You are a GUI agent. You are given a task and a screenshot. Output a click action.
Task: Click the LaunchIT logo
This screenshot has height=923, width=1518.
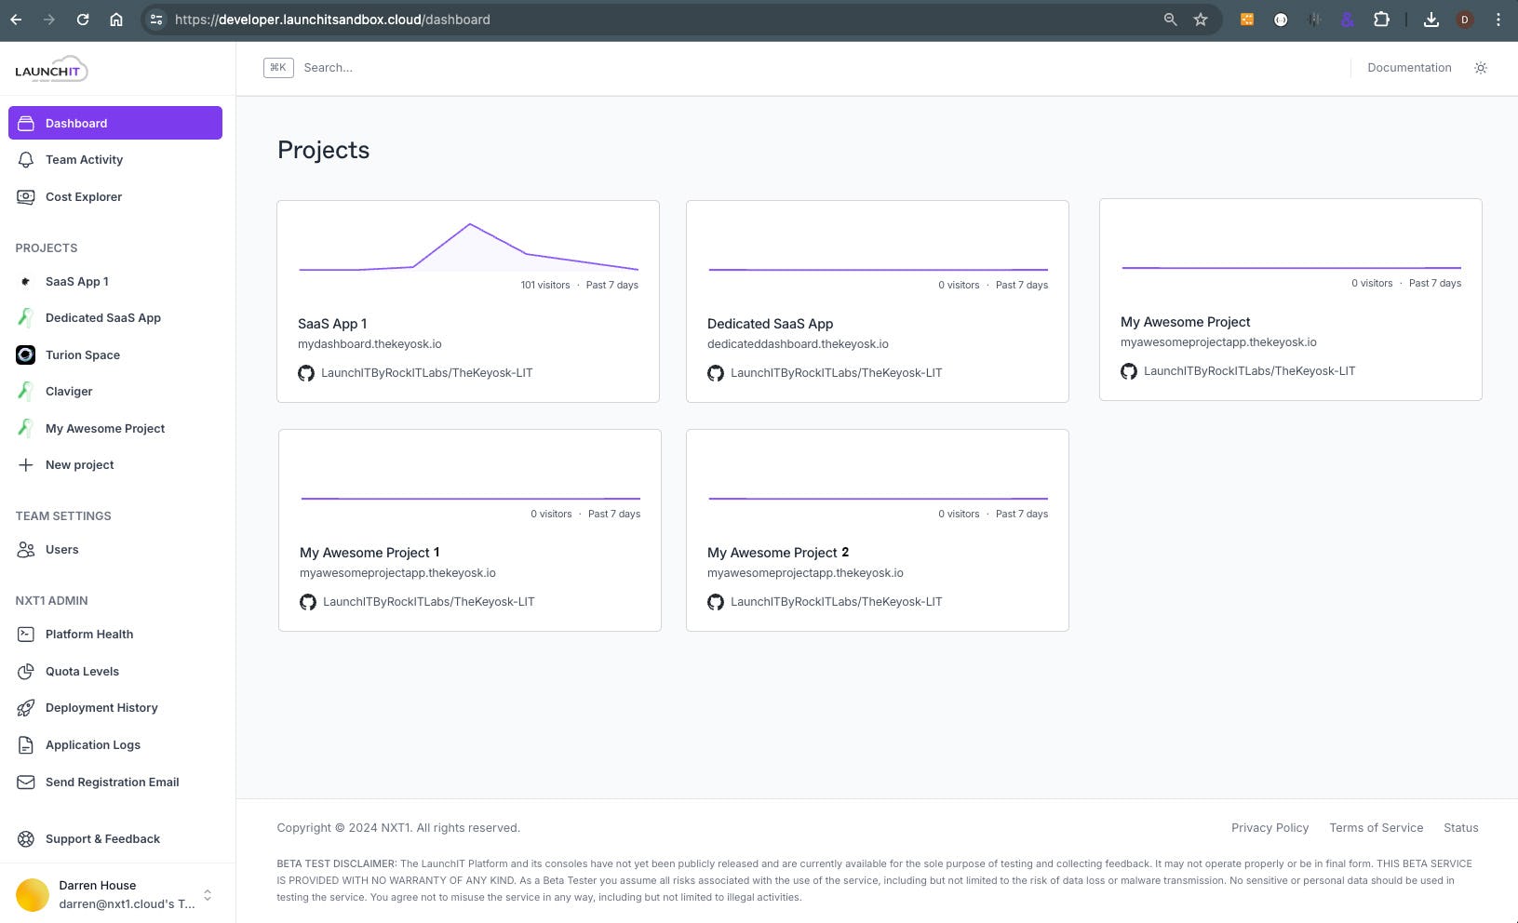coord(51,70)
